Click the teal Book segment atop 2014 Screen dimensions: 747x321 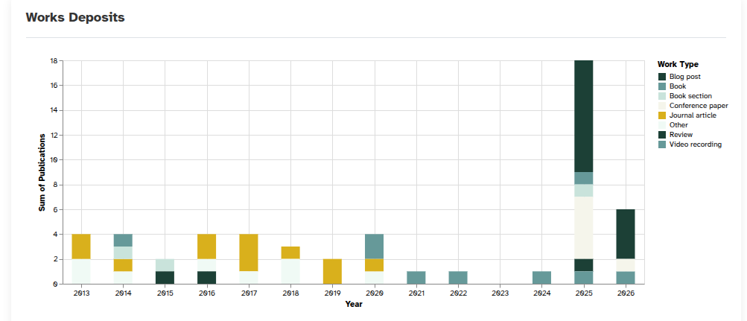123,241
